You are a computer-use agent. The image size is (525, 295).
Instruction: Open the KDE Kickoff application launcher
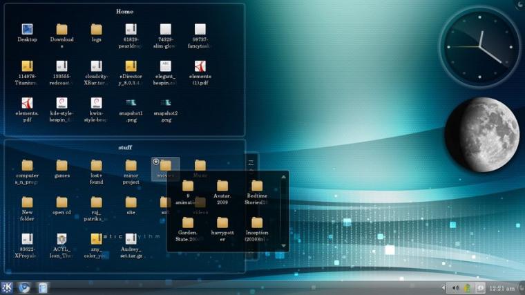click(x=7, y=287)
